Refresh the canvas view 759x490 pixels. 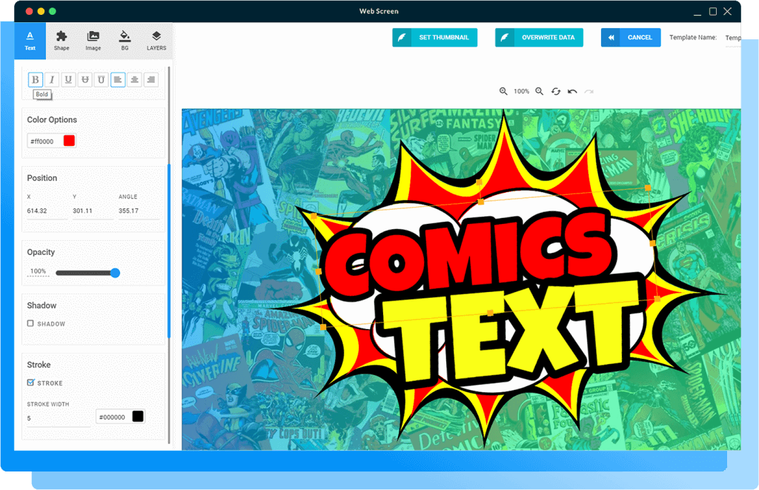(x=555, y=90)
